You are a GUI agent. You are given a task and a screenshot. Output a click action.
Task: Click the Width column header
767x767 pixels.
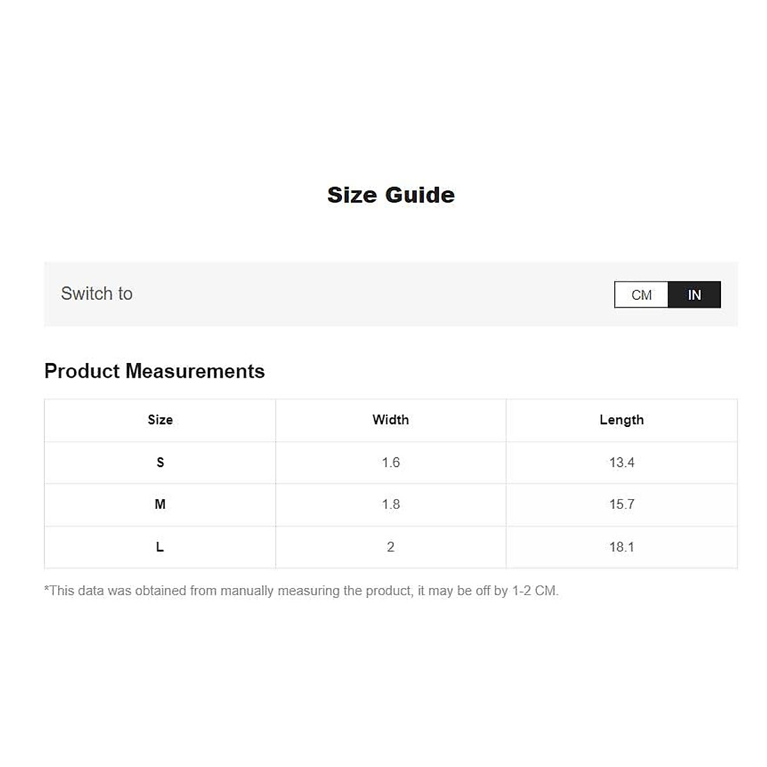pos(391,420)
